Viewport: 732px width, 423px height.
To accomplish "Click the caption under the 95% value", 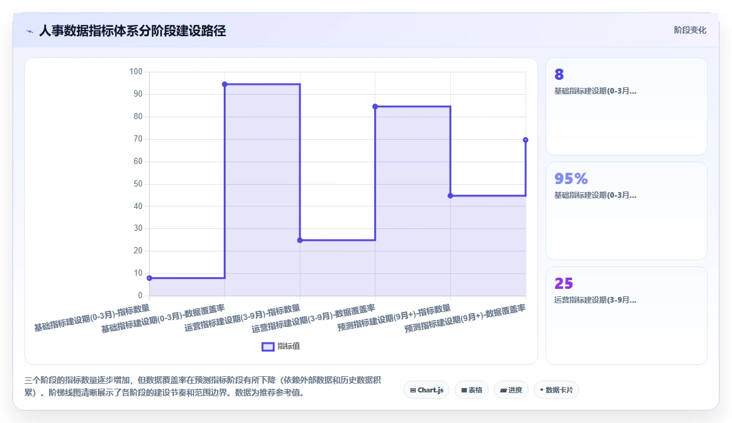I will [x=595, y=195].
